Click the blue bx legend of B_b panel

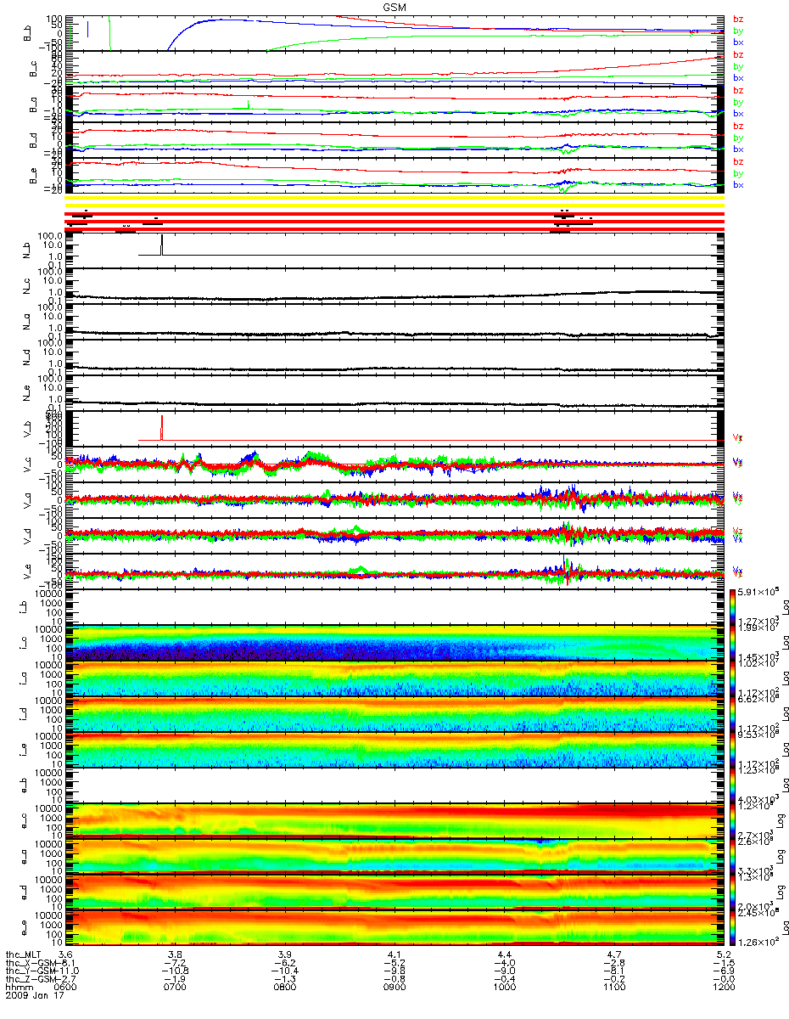pos(738,42)
